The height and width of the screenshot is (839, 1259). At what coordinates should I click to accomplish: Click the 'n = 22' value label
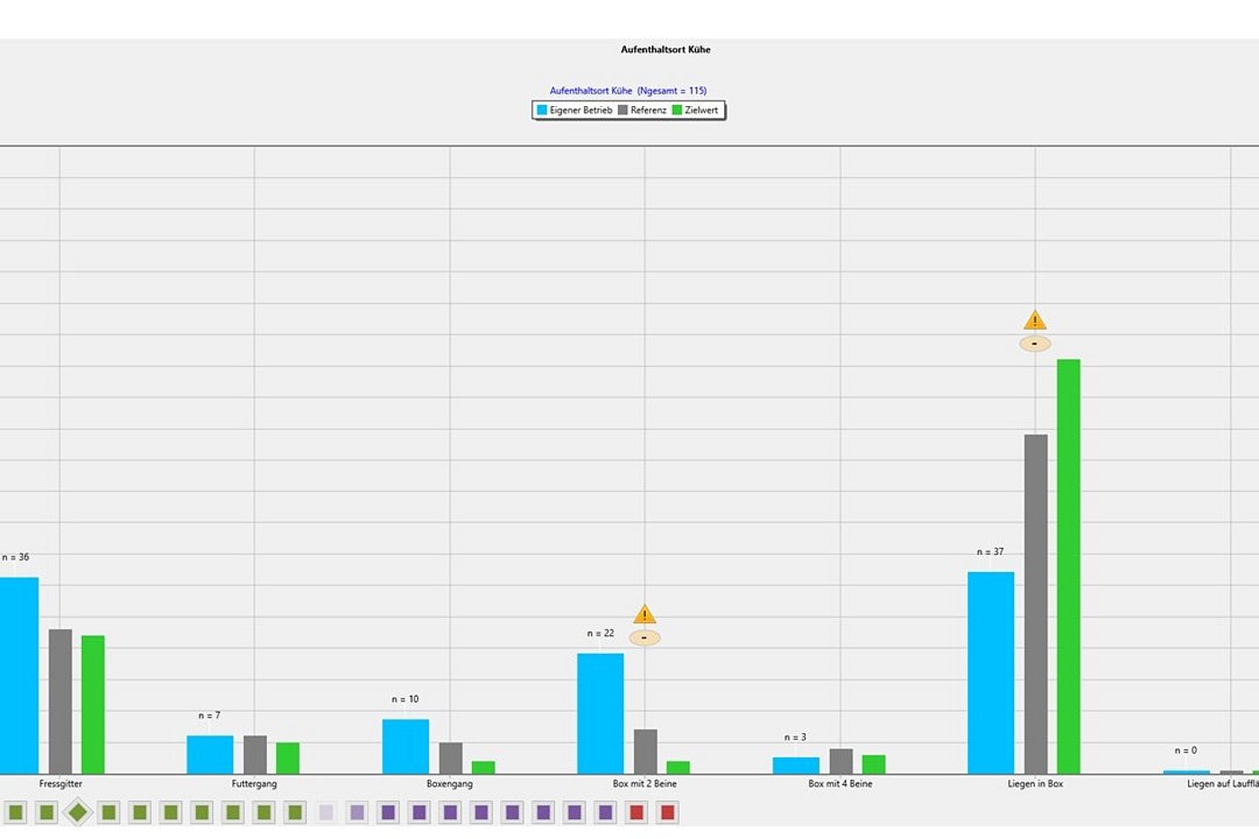(x=601, y=634)
